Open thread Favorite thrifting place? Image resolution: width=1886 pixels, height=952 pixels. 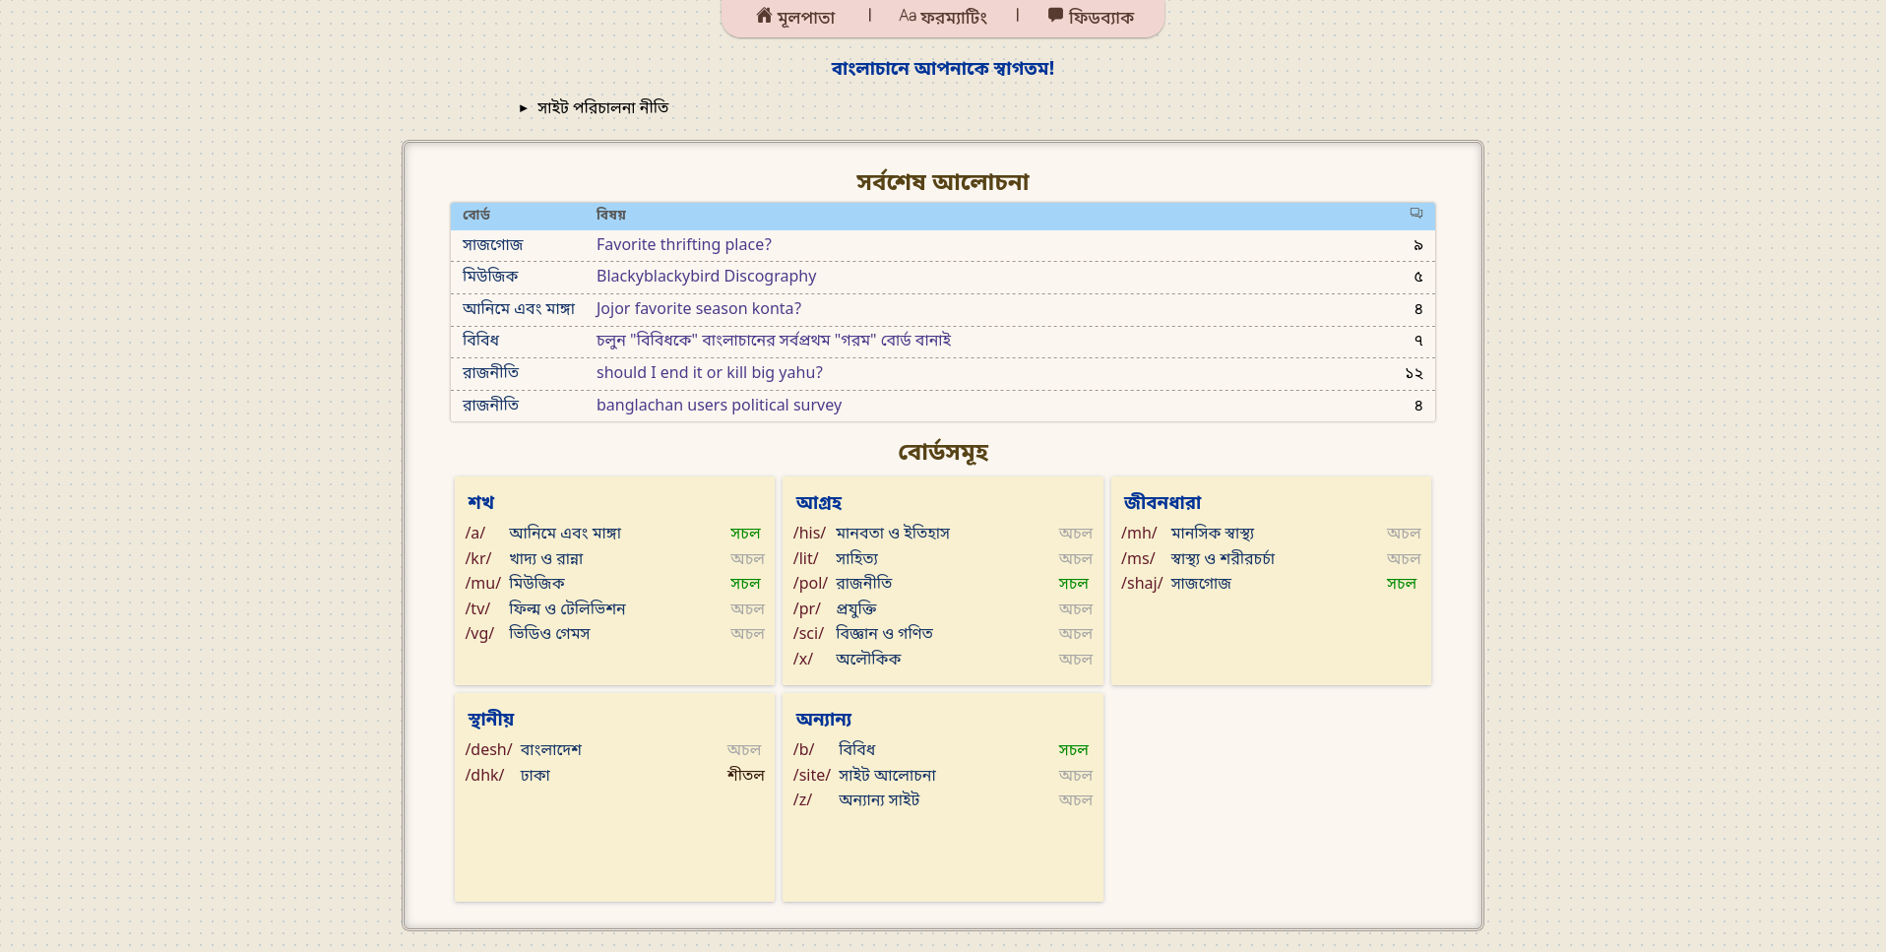coord(684,245)
